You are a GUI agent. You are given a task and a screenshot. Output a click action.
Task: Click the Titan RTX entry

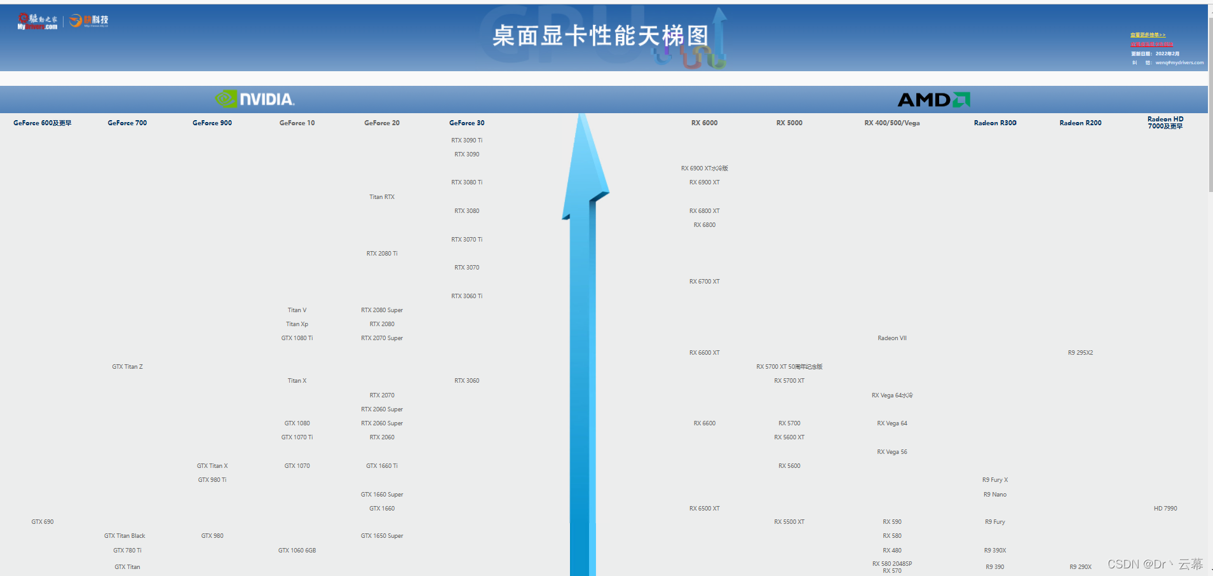click(x=382, y=197)
